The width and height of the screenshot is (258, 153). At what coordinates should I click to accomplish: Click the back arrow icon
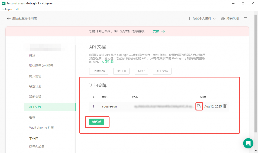9,19
